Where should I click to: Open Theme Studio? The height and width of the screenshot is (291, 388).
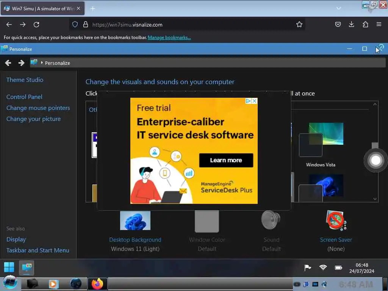[x=25, y=80]
